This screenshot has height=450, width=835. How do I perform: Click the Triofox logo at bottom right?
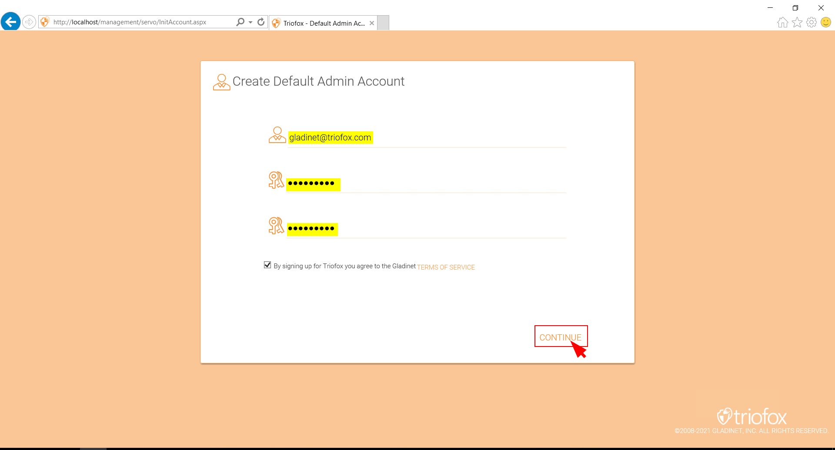751,417
